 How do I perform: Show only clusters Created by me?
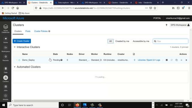pos(122,41)
